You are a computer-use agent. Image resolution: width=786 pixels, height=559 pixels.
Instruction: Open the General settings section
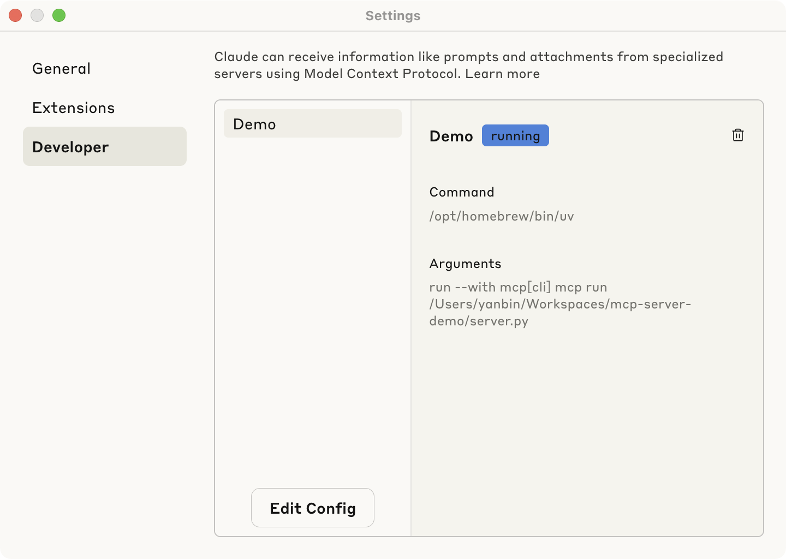click(x=62, y=69)
